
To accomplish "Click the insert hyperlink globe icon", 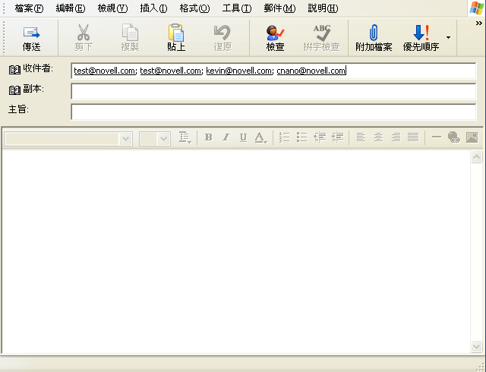I will (454, 137).
